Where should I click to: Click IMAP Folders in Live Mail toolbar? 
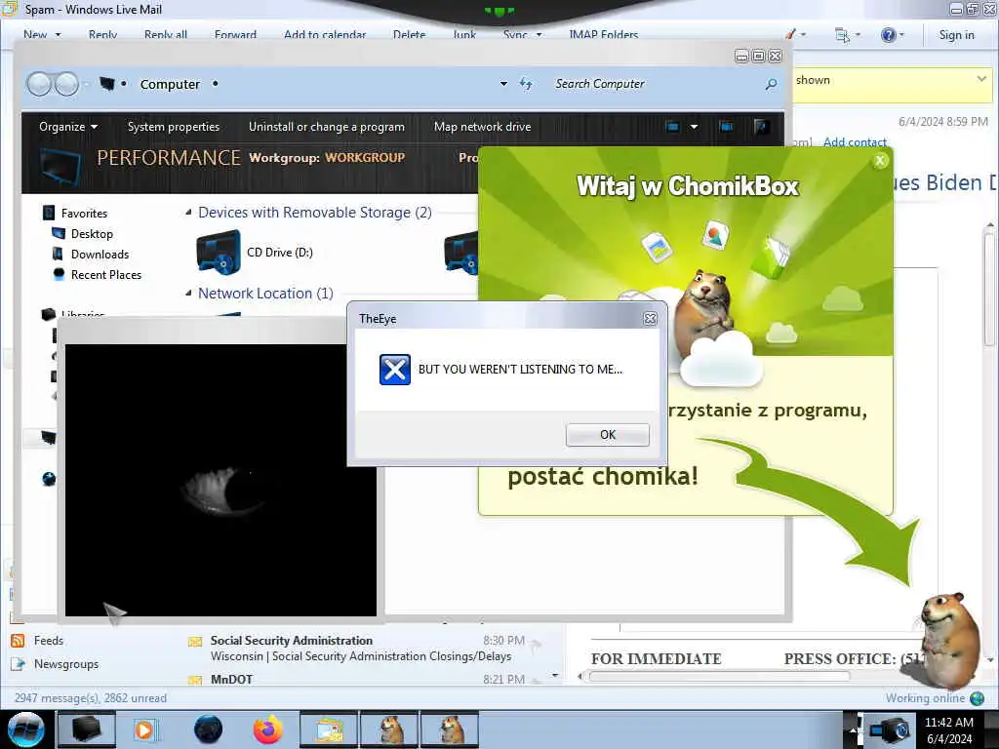point(603,35)
